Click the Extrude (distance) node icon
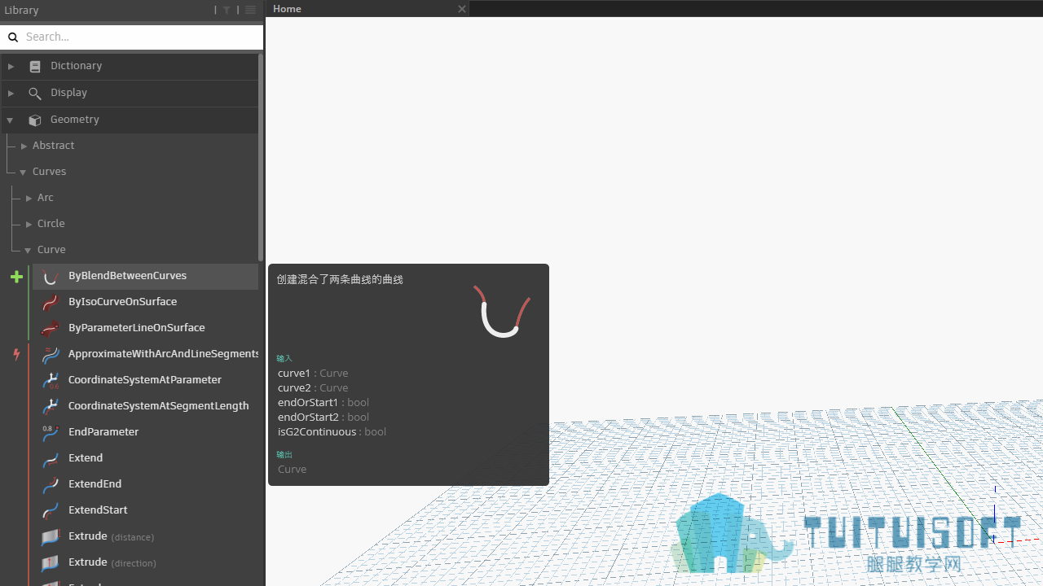Image resolution: width=1043 pixels, height=586 pixels. click(x=51, y=537)
